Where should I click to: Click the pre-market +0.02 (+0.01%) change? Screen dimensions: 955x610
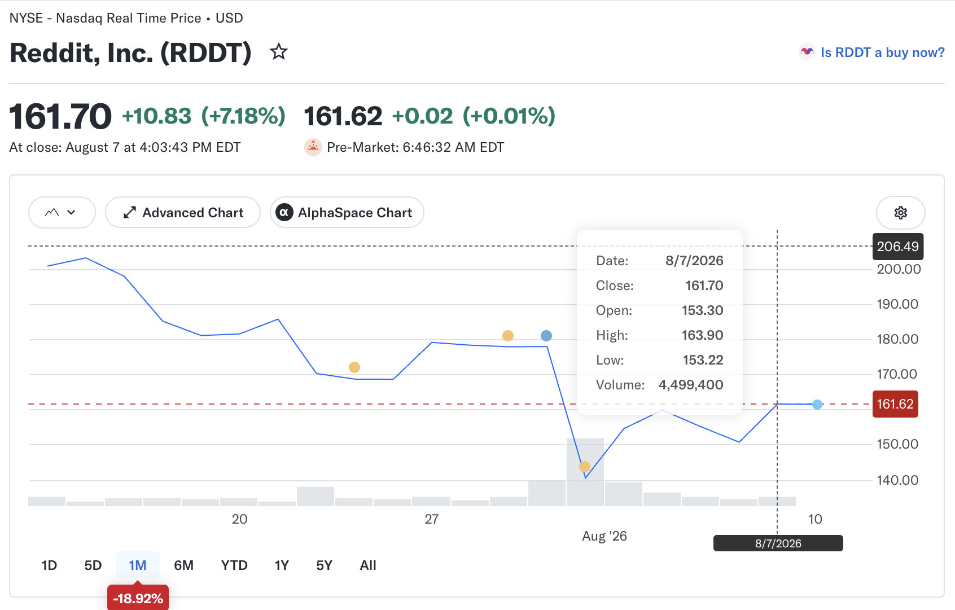pyautogui.click(x=474, y=116)
